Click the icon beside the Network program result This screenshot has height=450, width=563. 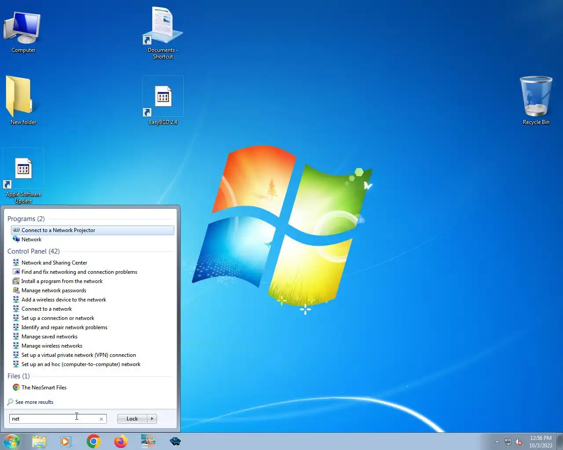point(16,240)
